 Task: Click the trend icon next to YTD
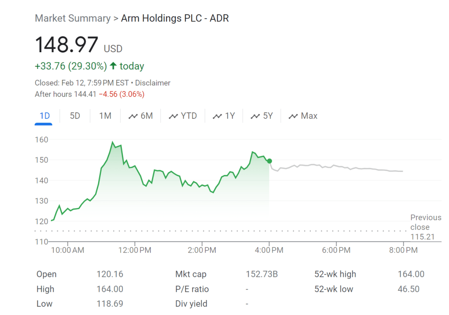pos(173,116)
